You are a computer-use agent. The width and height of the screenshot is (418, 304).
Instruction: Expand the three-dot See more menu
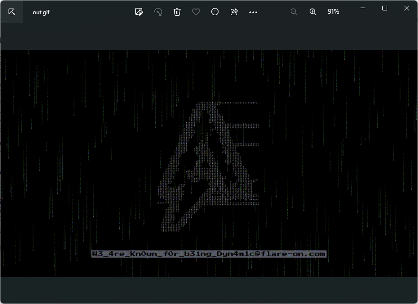[253, 12]
